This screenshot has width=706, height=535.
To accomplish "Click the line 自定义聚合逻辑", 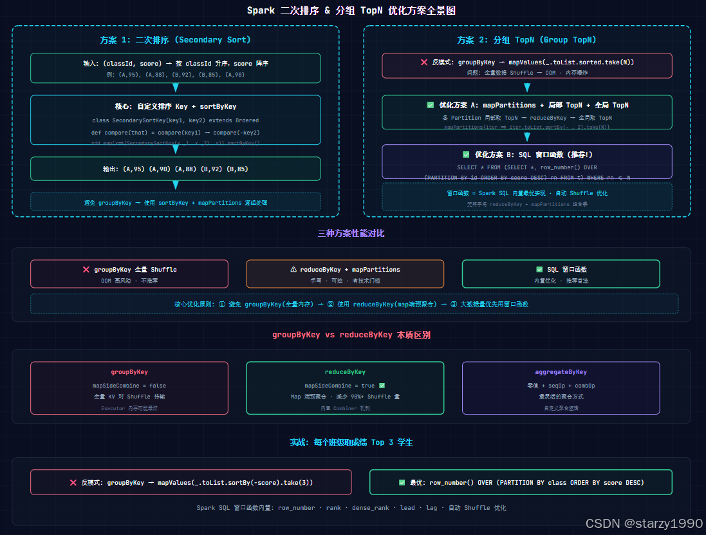I will coord(561,408).
